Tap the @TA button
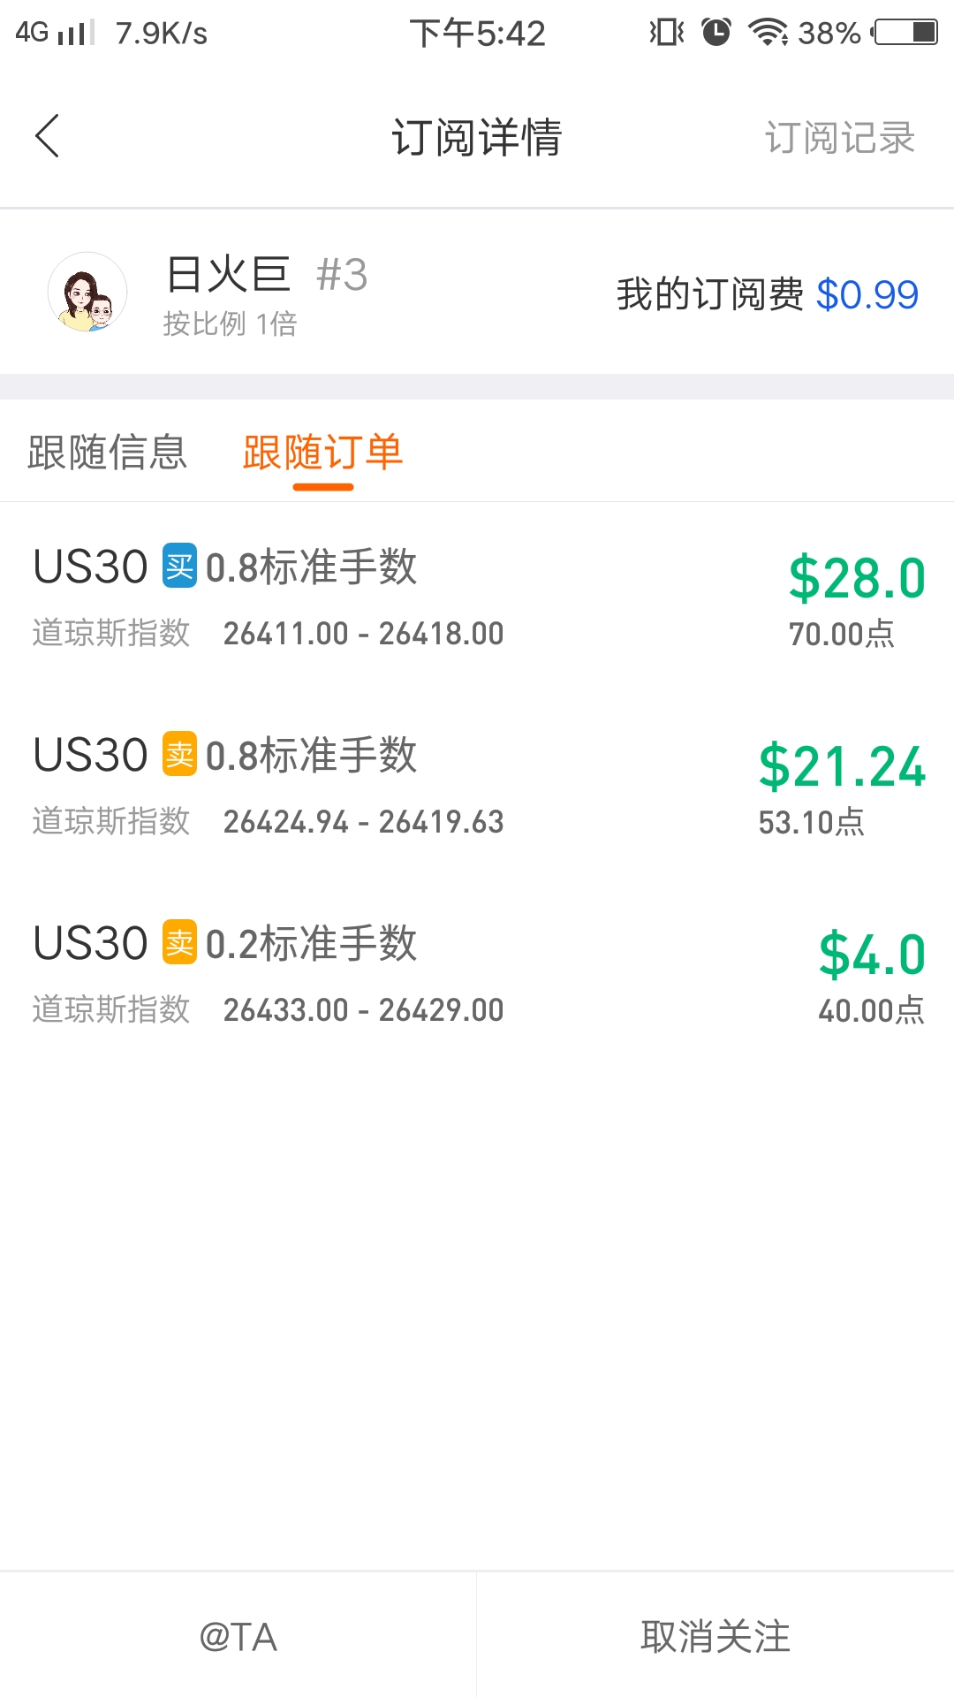 238,1636
